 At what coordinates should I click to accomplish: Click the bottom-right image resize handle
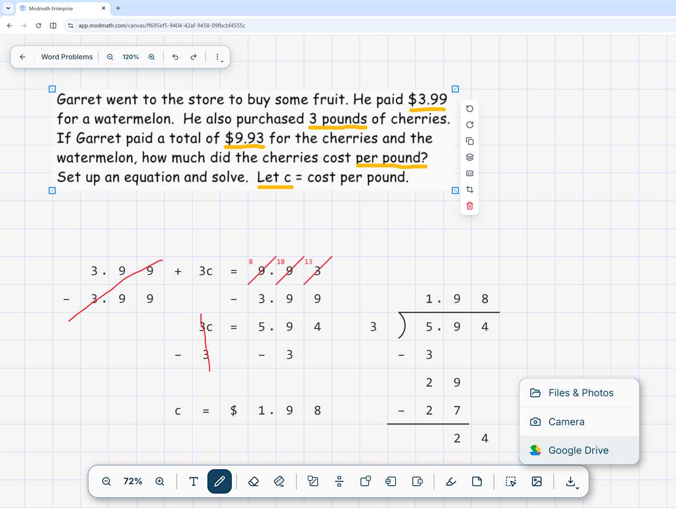pyautogui.click(x=455, y=191)
